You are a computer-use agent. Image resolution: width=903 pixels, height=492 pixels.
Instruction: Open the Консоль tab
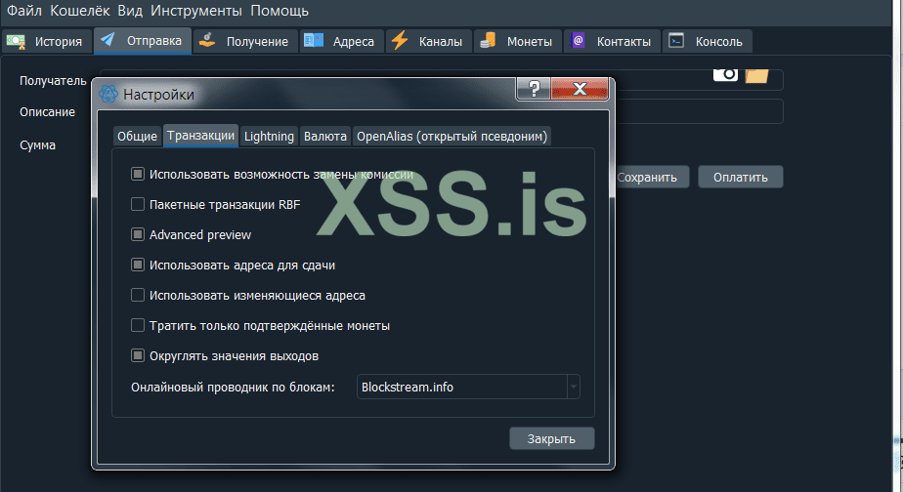[708, 41]
